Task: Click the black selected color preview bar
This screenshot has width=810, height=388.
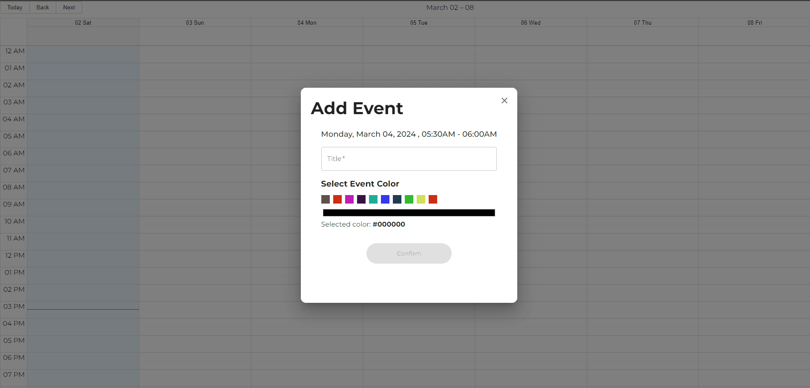Action: coord(409,213)
